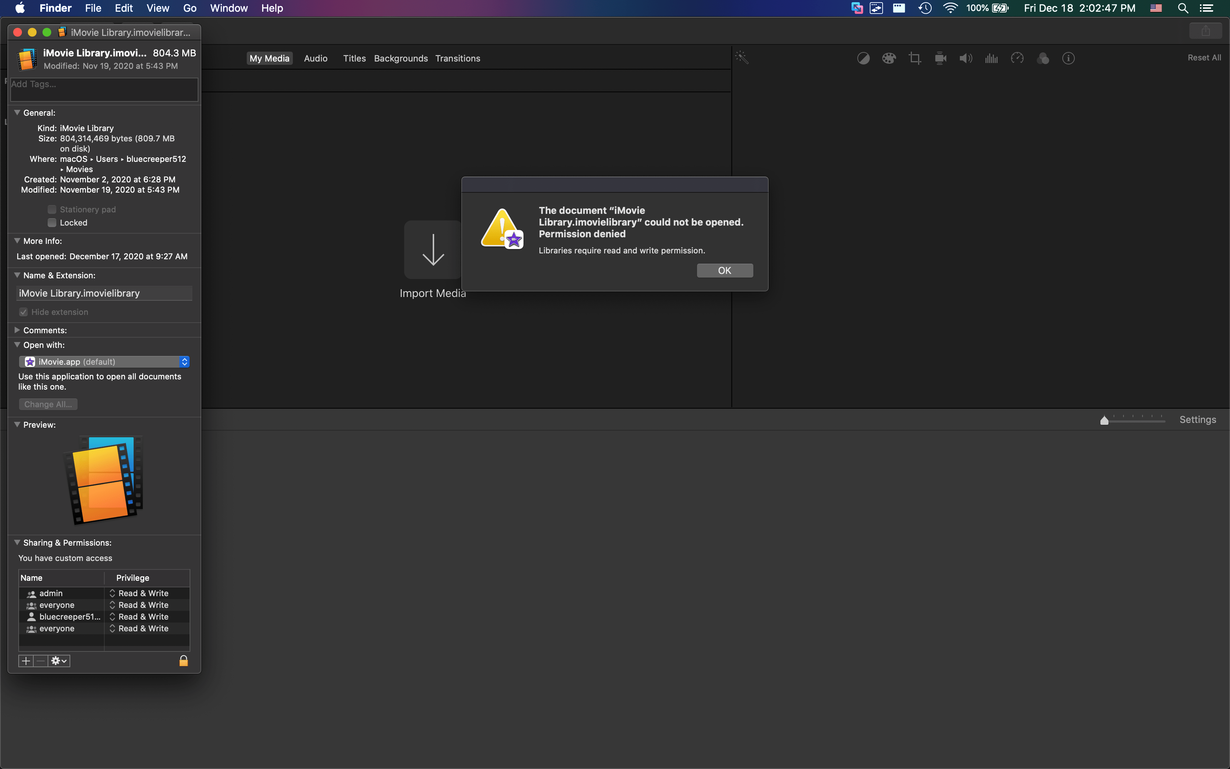This screenshot has width=1230, height=769.
Task: Select the Cropping tool
Action: [x=914, y=58]
